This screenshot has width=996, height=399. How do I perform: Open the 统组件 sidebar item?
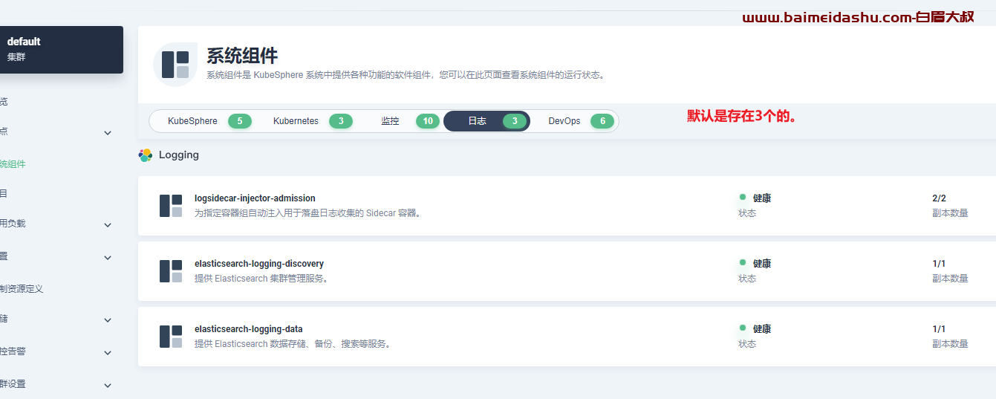(x=13, y=164)
